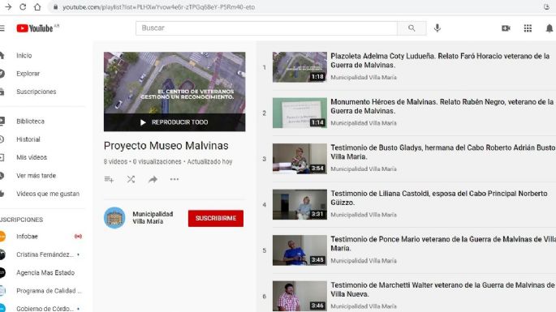The image size is (556, 312).
Task: Click the search magnifier button
Action: tap(412, 28)
